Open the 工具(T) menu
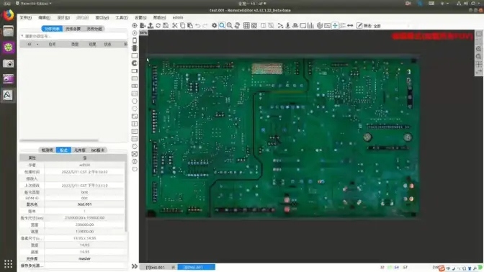 (x=122, y=17)
